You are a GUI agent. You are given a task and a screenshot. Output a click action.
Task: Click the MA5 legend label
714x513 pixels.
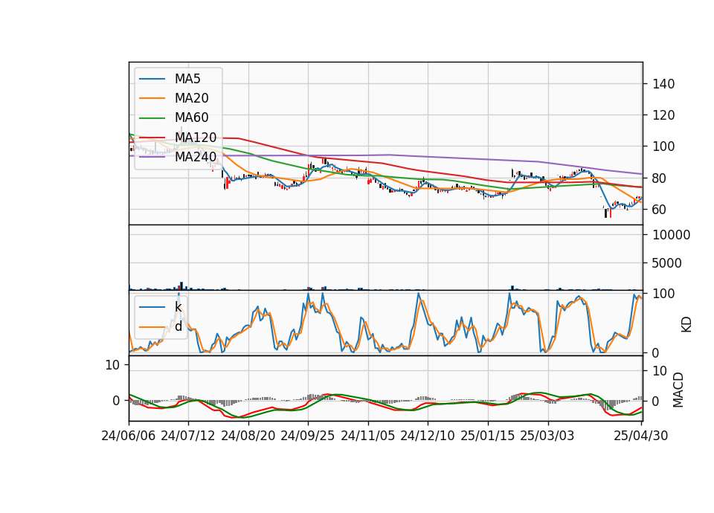pos(187,79)
